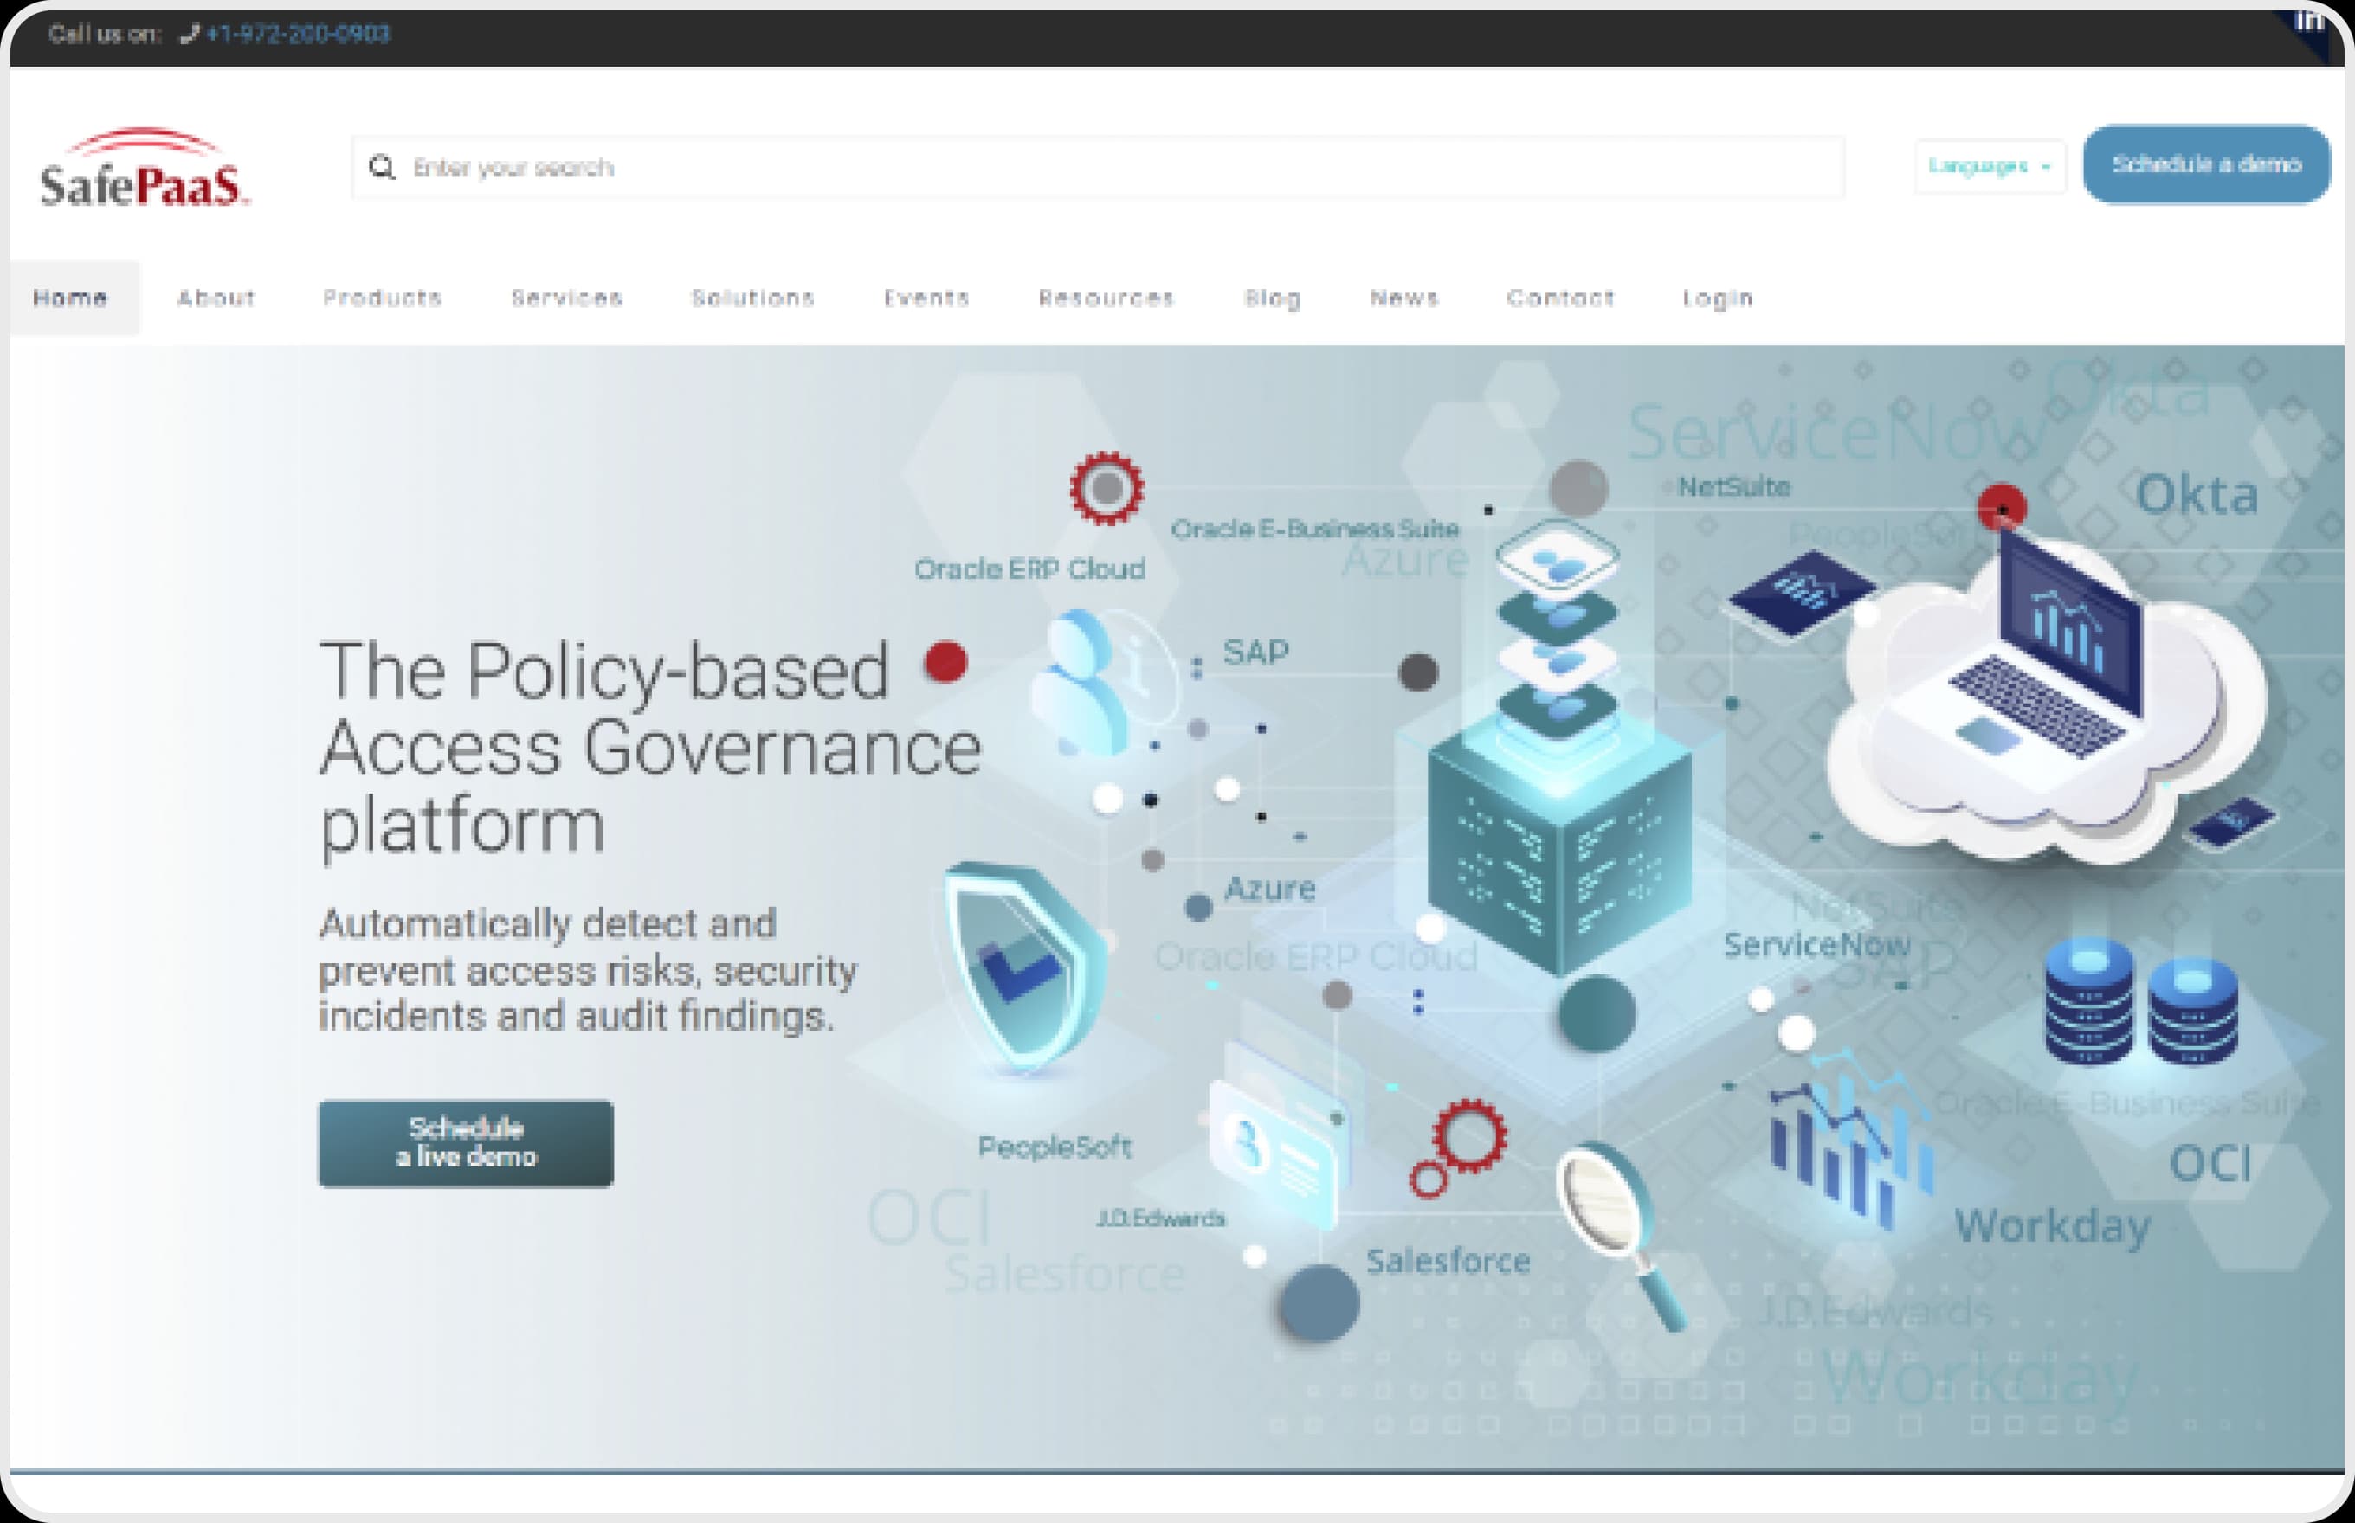Click the Login link

(1718, 299)
